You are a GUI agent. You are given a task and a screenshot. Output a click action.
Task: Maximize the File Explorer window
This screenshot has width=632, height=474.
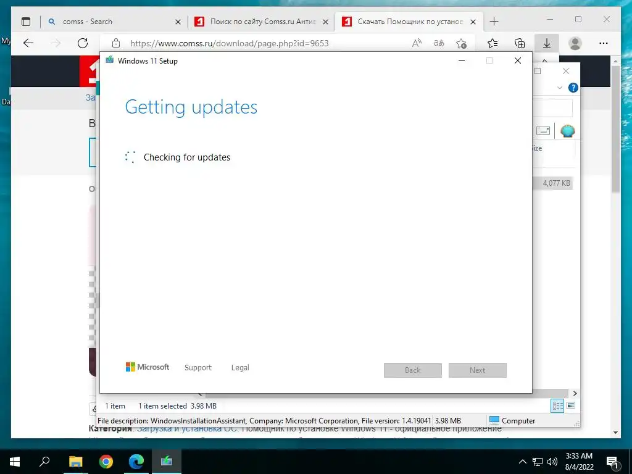click(x=538, y=71)
